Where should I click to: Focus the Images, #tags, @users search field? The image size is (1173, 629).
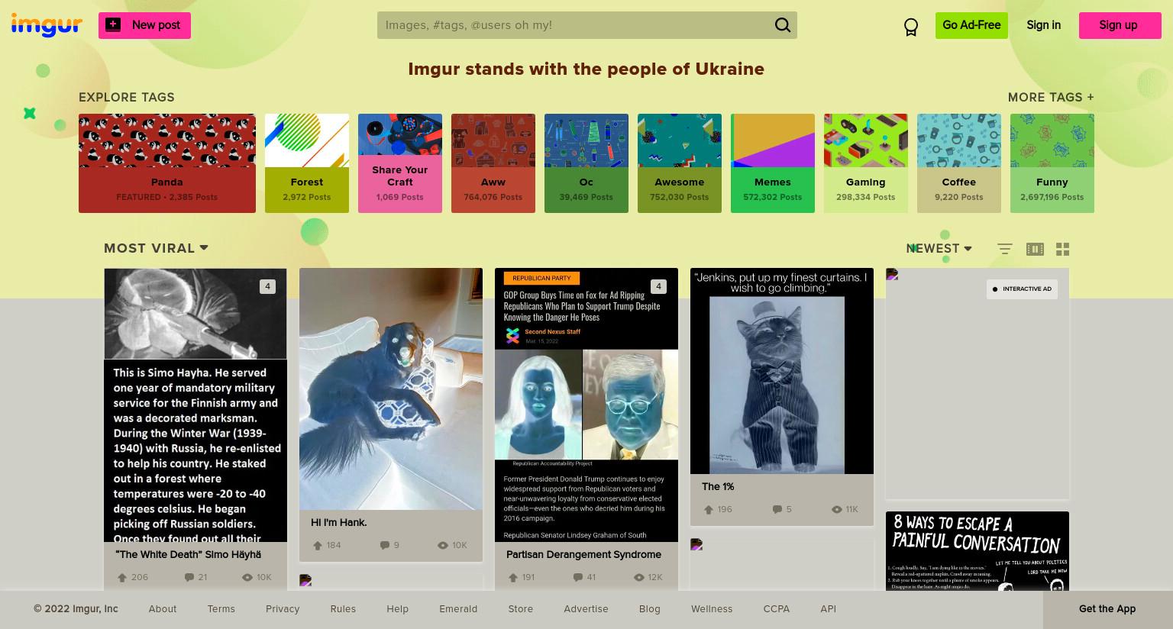(x=574, y=25)
